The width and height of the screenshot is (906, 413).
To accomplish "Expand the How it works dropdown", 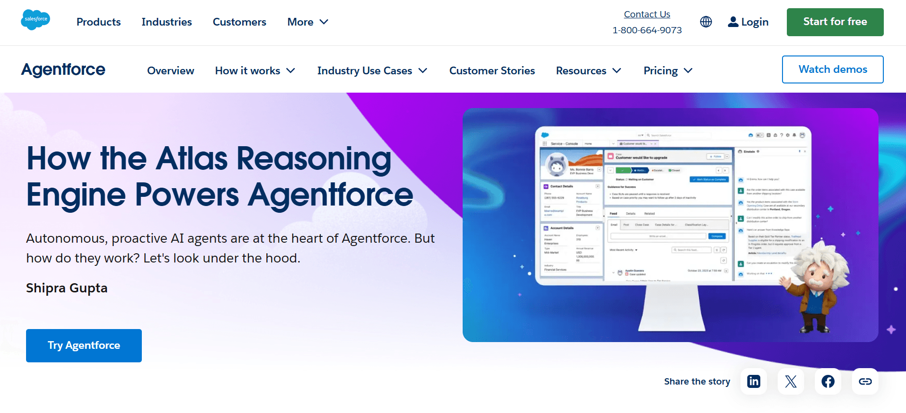I will pyautogui.click(x=255, y=70).
